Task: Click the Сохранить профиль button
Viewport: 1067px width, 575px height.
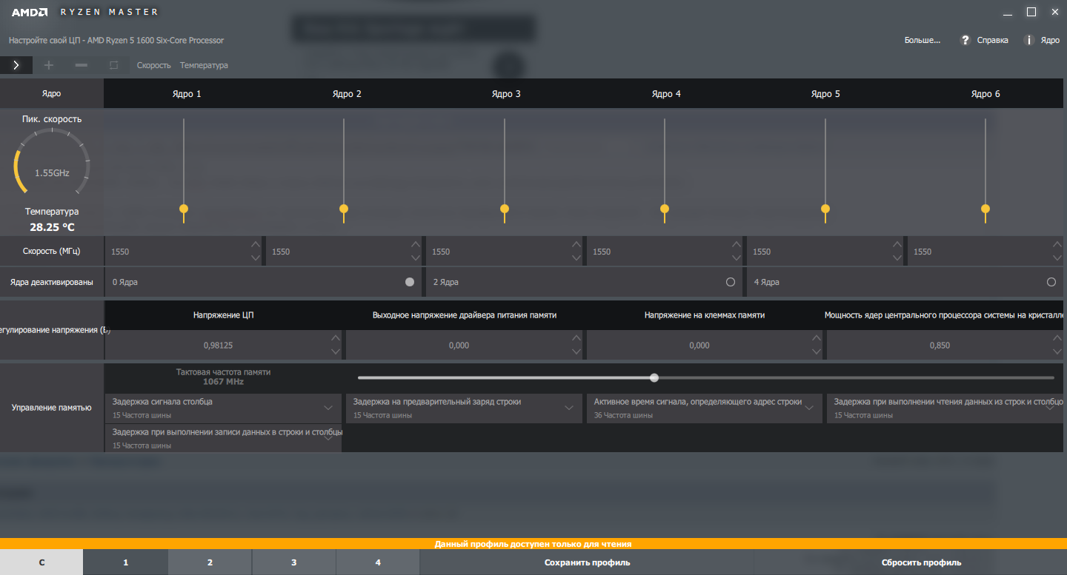Action: pyautogui.click(x=587, y=562)
